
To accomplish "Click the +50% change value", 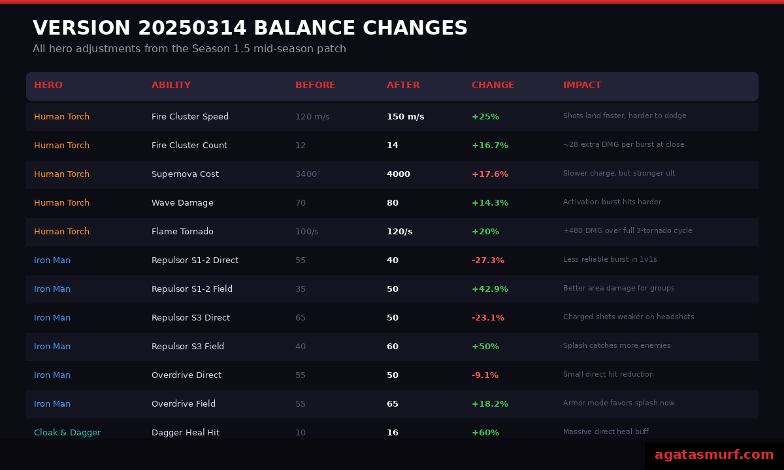I will click(485, 347).
